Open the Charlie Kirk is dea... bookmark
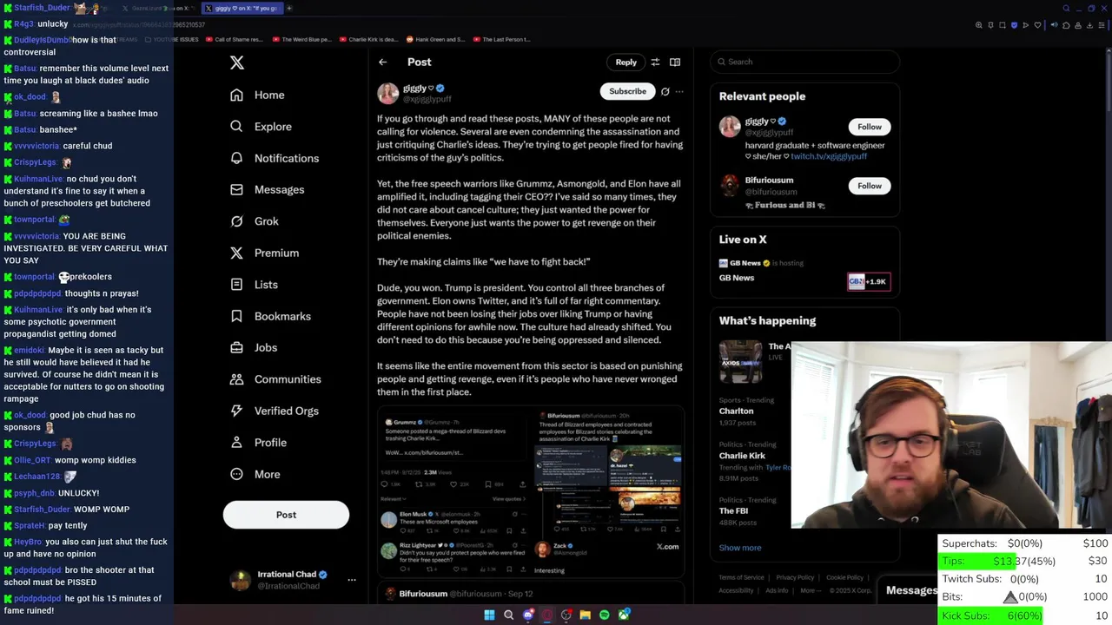Image resolution: width=1112 pixels, height=625 pixels. coord(369,39)
